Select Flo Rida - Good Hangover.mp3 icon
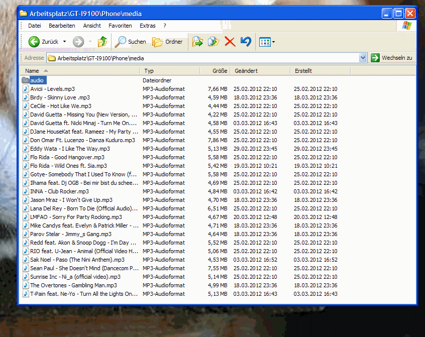The width and height of the screenshot is (425, 337). click(26, 157)
